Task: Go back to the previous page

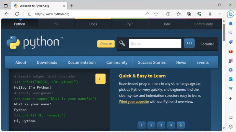Action: [7, 14]
